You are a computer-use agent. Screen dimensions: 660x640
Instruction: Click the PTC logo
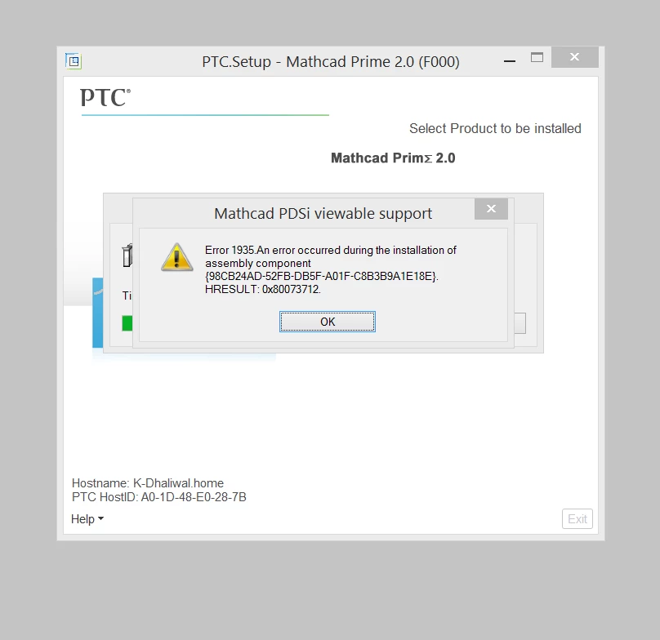coord(105,98)
